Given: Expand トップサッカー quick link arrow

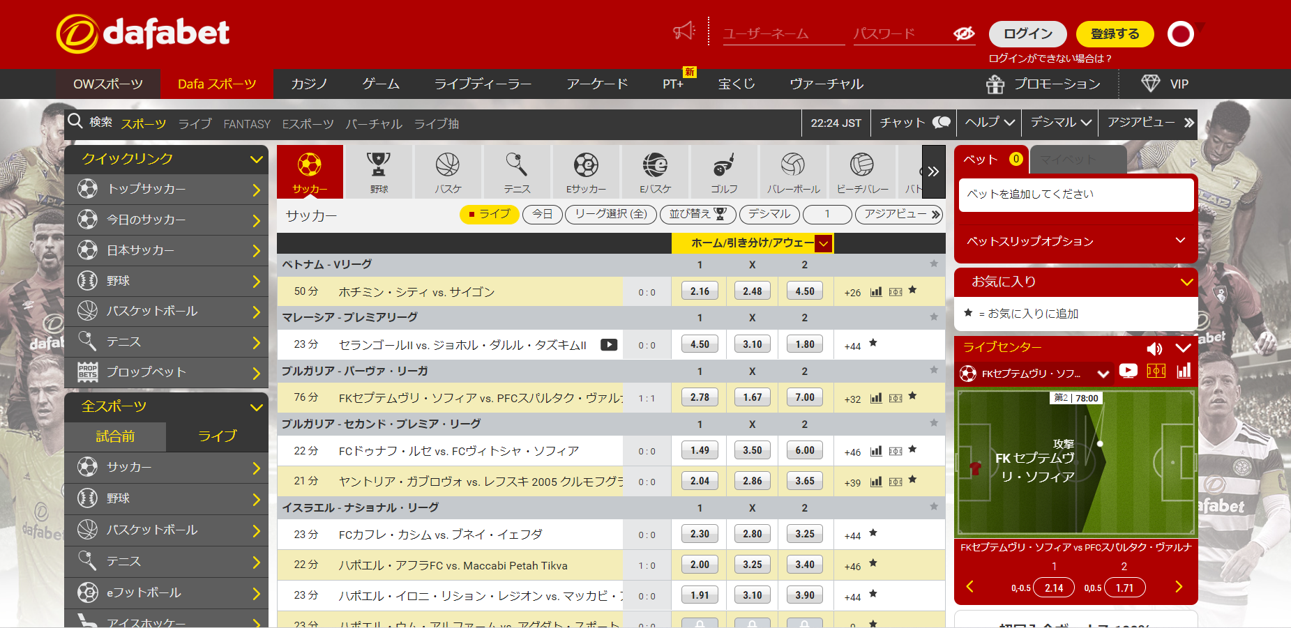Looking at the screenshot, I should point(256,190).
